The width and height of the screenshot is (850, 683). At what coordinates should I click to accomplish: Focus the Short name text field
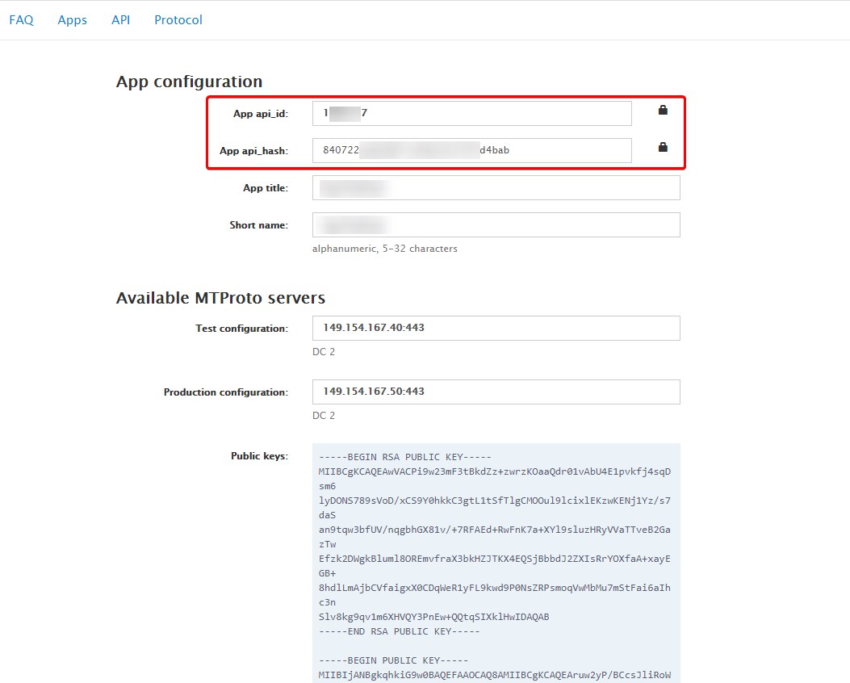pyautogui.click(x=496, y=225)
